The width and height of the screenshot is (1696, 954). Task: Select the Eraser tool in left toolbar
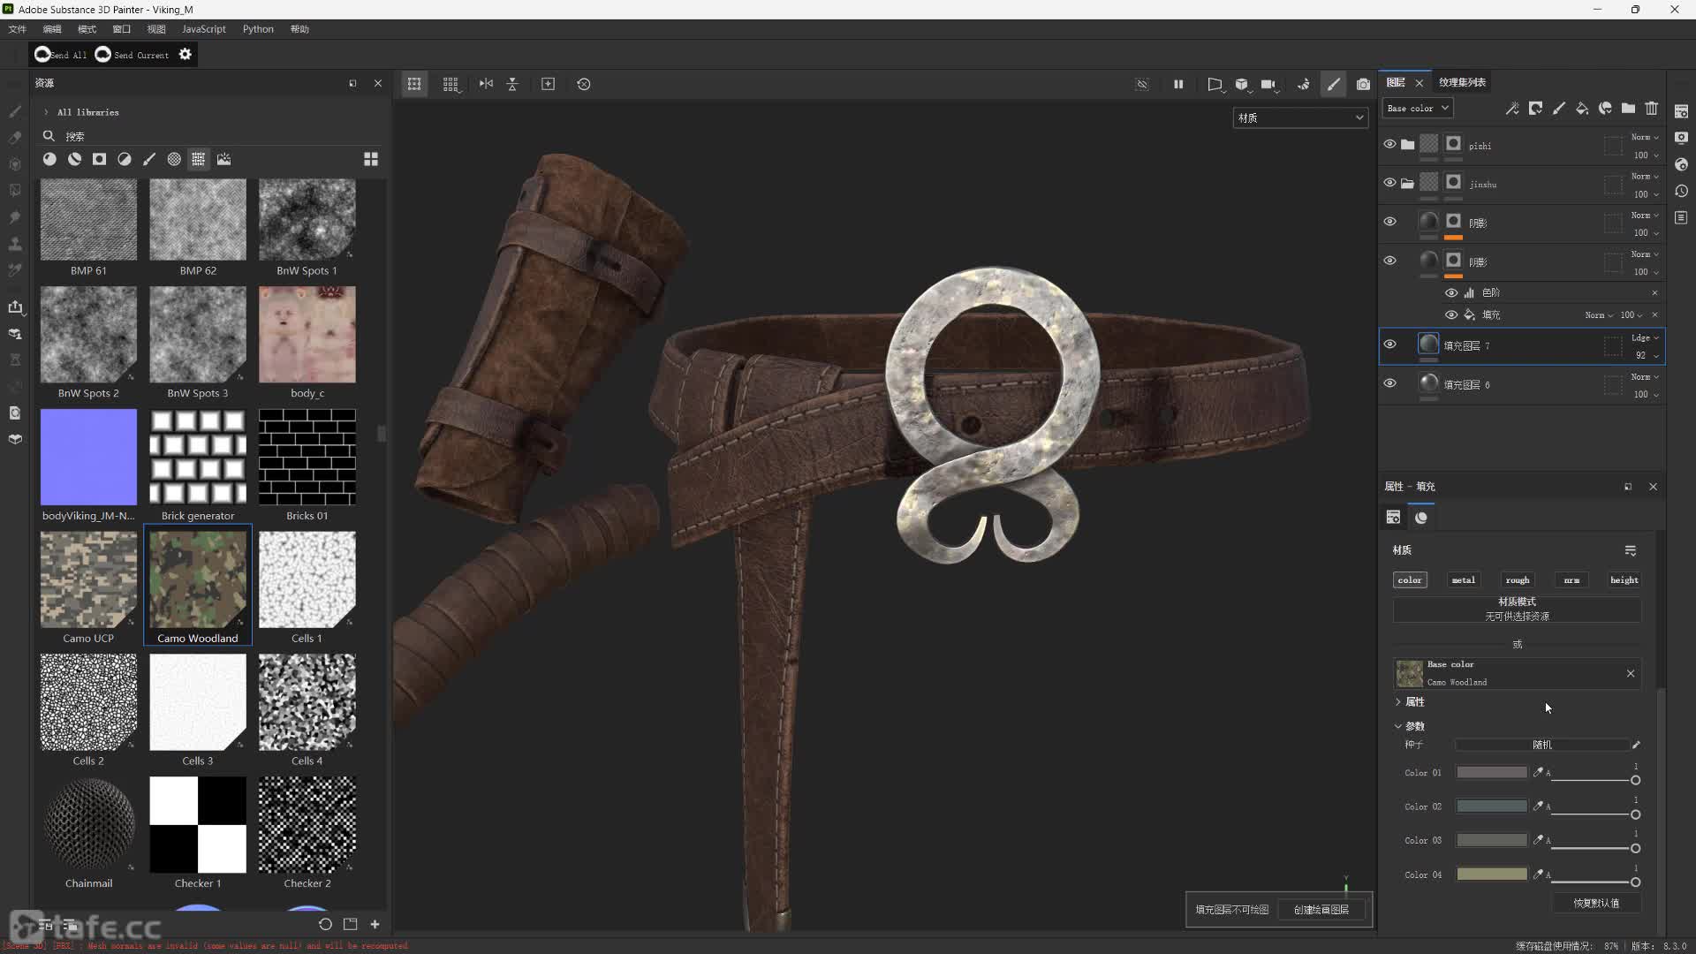pyautogui.click(x=15, y=138)
